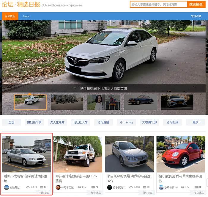This screenshot has height=197, width=208.
Task: Focus the keyword search input field
Action: 158,4
